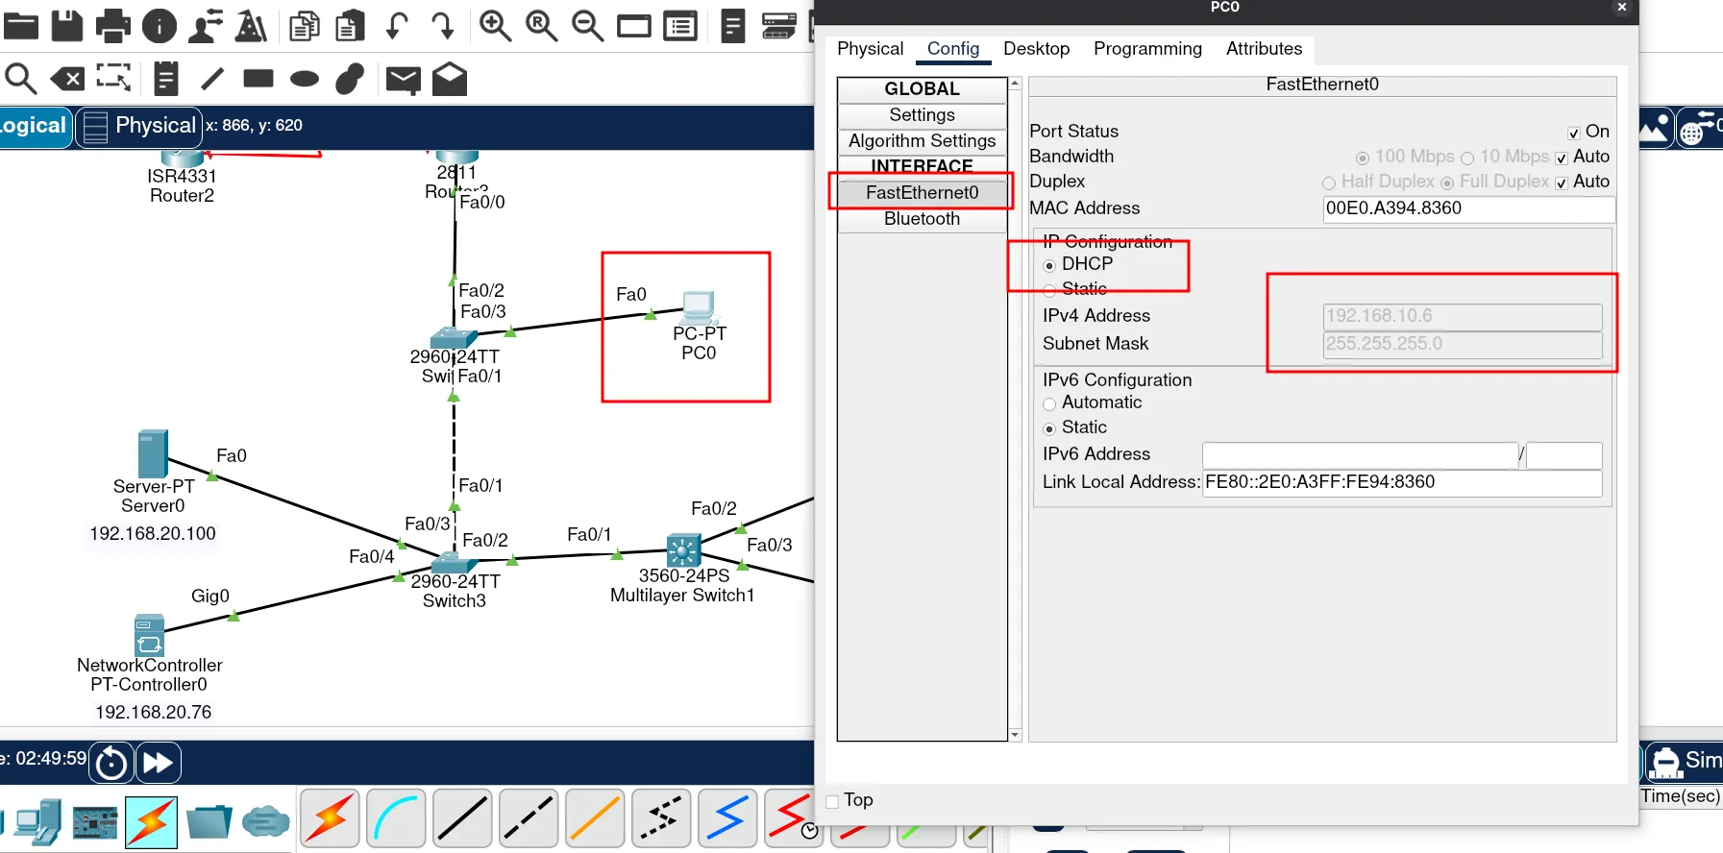Viewport: 1723px width, 853px height.
Task: Zoom in with the plus magnifier icon
Action: 495,26
